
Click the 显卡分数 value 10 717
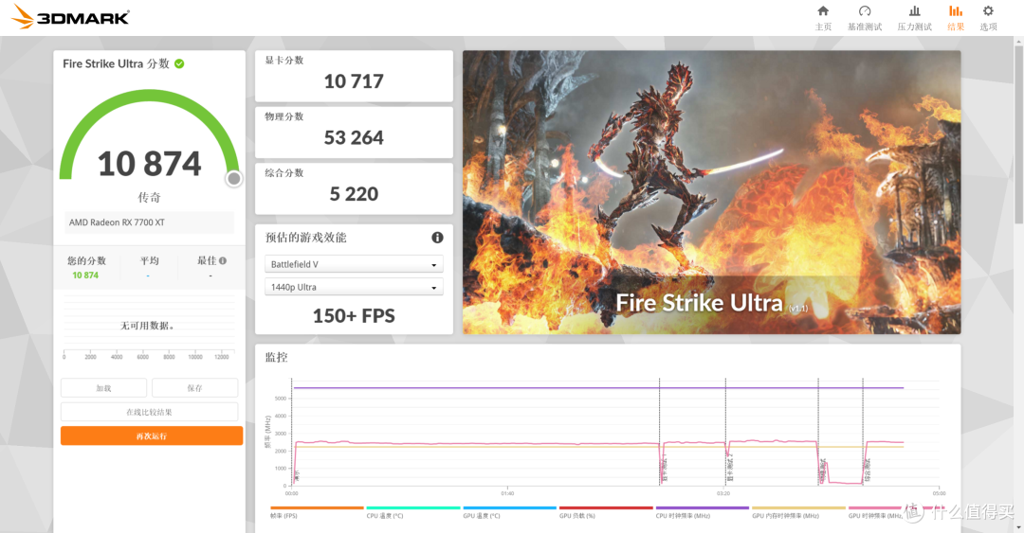(354, 81)
